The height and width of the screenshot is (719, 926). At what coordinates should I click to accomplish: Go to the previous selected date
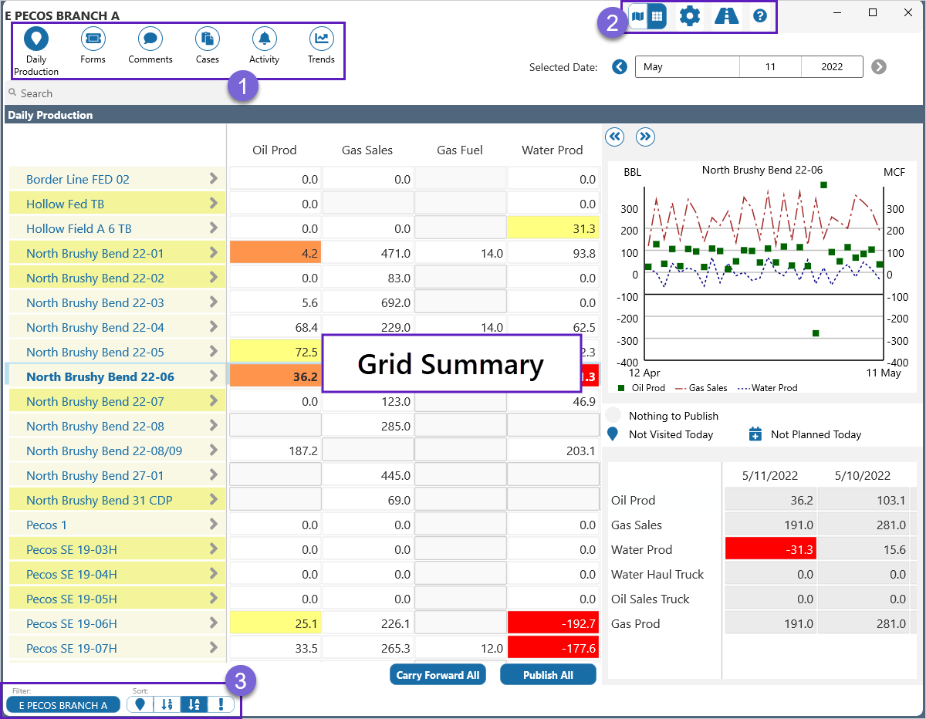[619, 67]
